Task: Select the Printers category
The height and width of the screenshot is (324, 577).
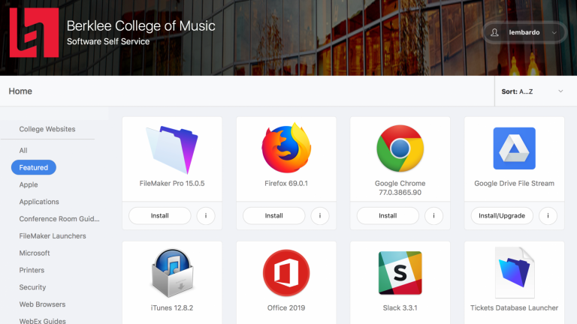Action: 32,270
